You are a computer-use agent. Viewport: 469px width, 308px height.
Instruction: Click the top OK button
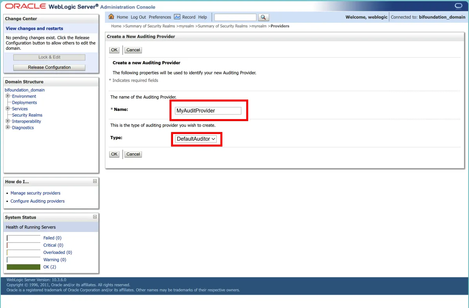point(114,50)
